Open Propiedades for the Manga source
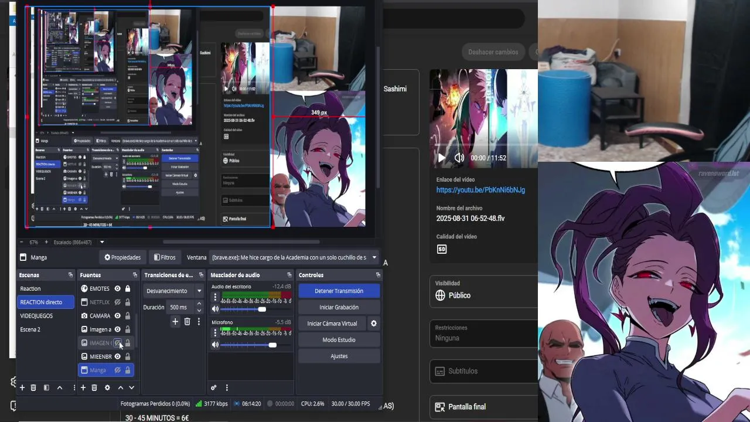Screen dimensions: 750x422 pyautogui.click(x=122, y=257)
